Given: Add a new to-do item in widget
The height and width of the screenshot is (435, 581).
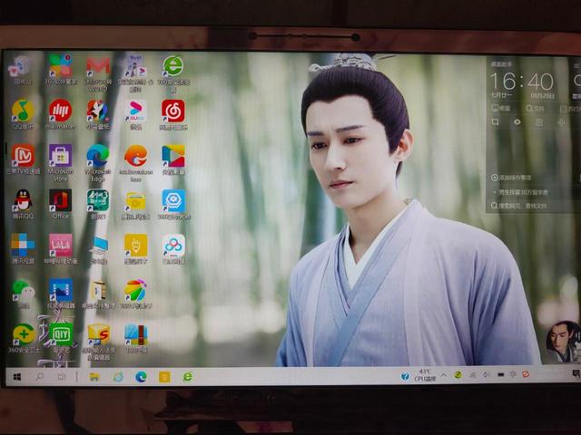Looking at the screenshot, I should click(x=519, y=178).
